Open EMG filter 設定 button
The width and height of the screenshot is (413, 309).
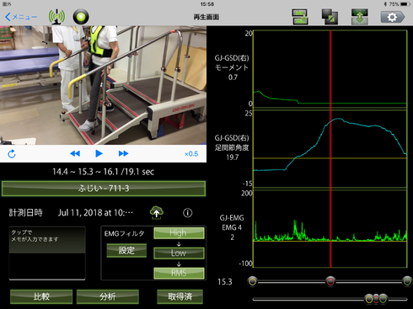click(126, 250)
